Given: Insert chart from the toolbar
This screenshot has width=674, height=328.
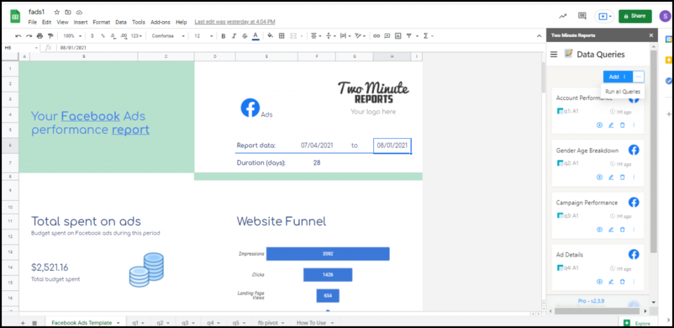Looking at the screenshot, I should tap(398, 36).
